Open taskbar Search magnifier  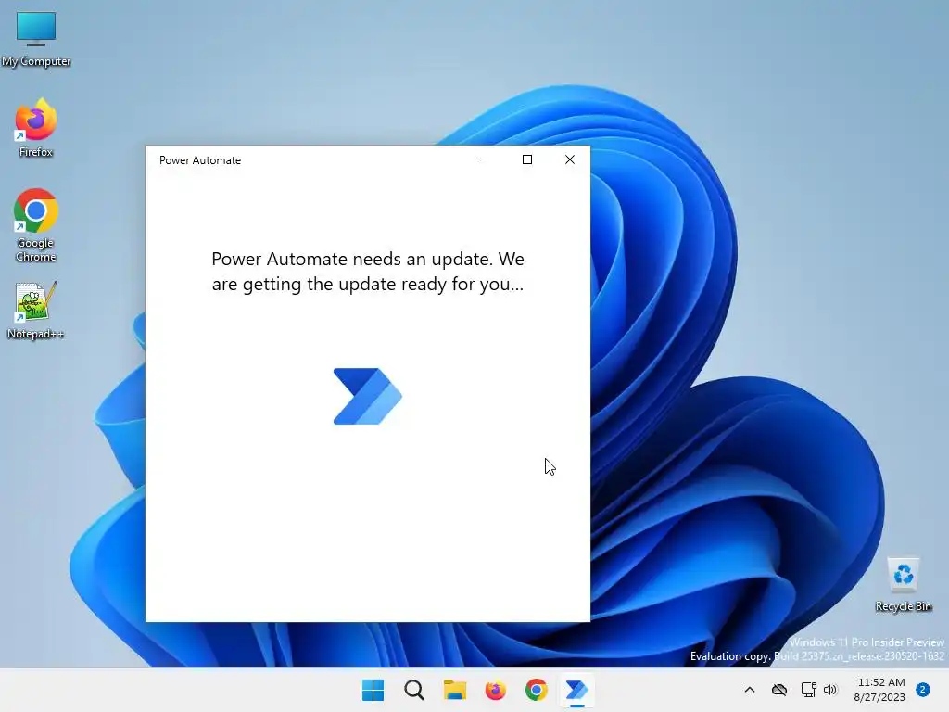pyautogui.click(x=414, y=690)
